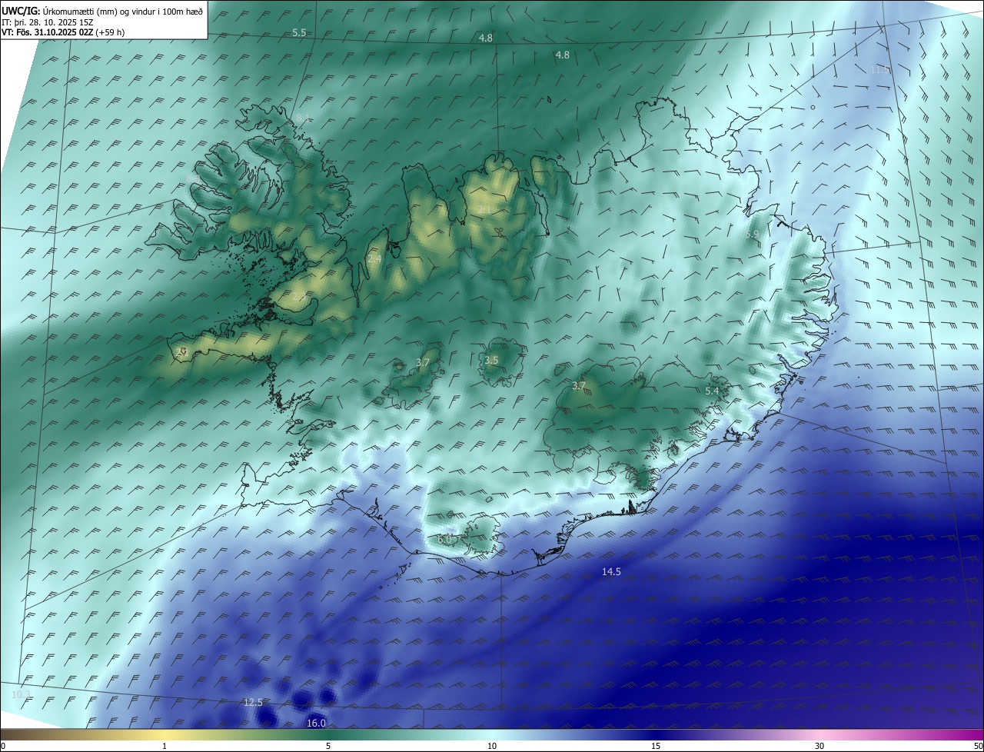The image size is (984, 752).
Task: Click the 12.5 value label
Action: coord(253,703)
